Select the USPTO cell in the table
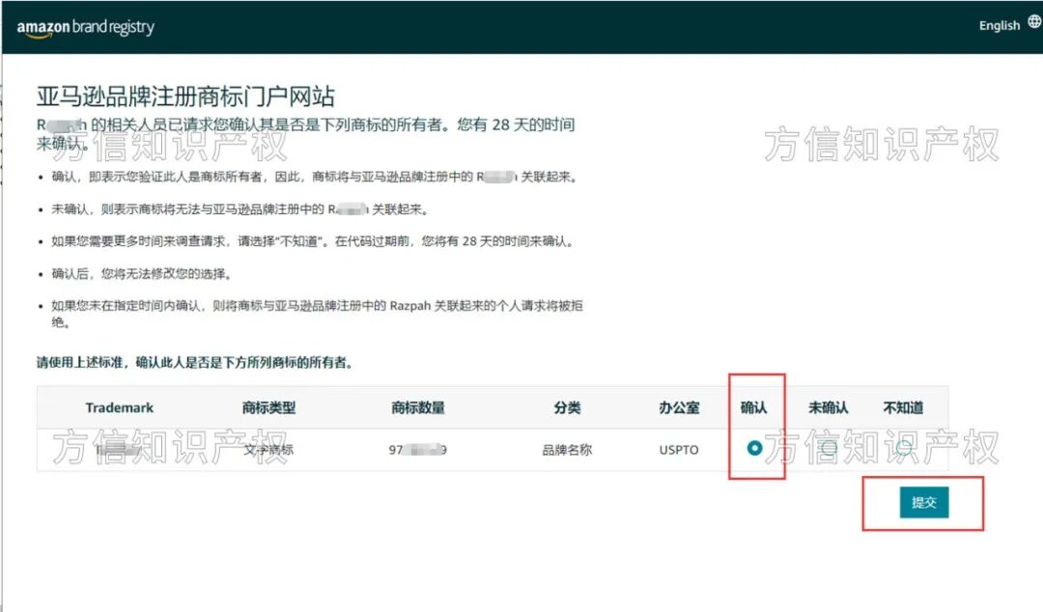 [x=679, y=448]
